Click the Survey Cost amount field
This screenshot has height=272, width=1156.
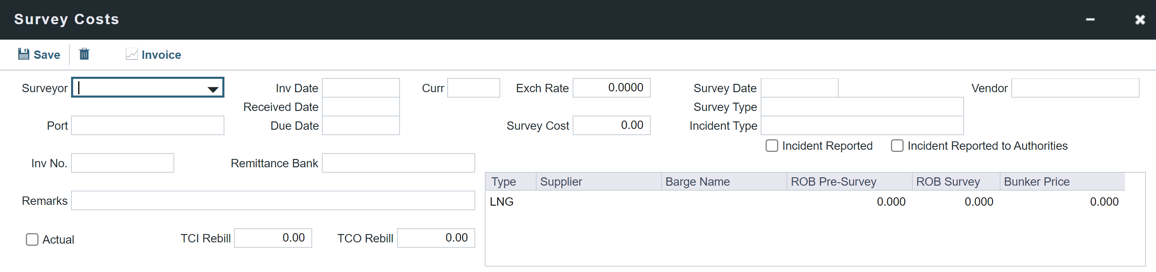(x=611, y=126)
